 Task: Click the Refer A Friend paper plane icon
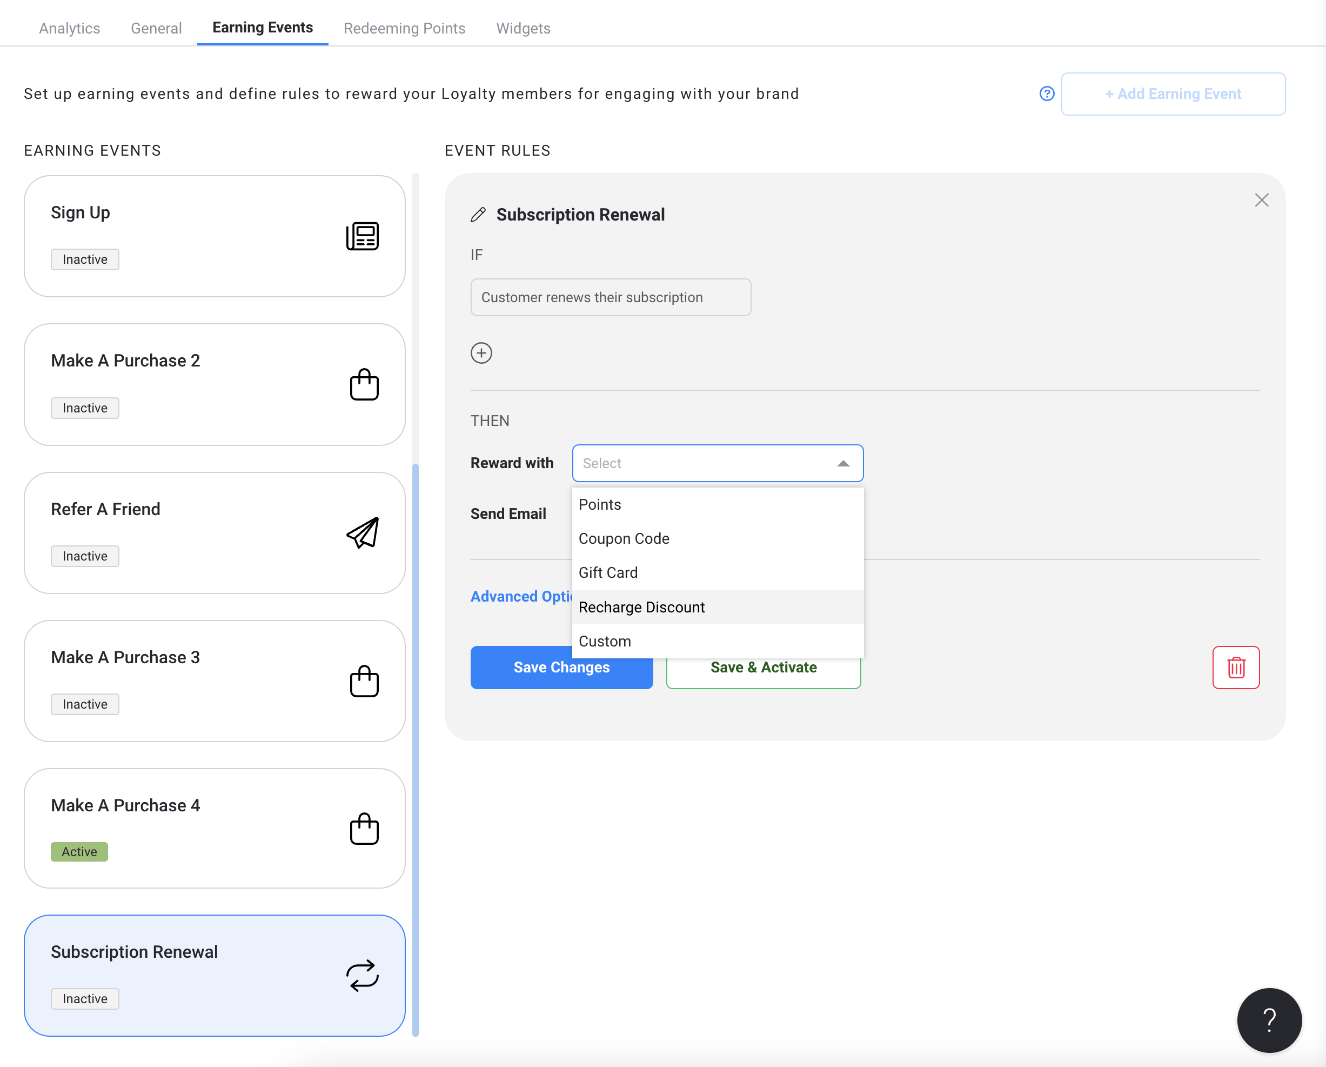(363, 533)
